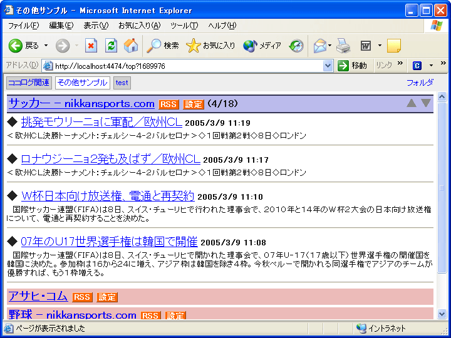The height and width of the screenshot is (338, 451).
Task: Click 設定 badge for サッカー feed
Action: [x=194, y=104]
